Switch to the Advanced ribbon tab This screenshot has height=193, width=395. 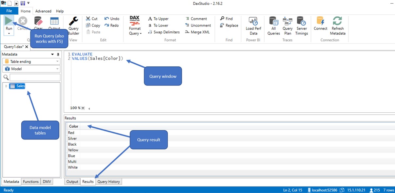[43, 11]
